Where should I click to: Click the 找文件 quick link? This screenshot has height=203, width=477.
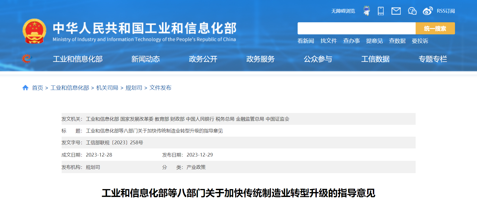(329, 41)
